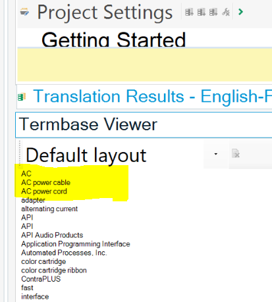
Task: Click the wrench with X icon
Action: point(226,12)
